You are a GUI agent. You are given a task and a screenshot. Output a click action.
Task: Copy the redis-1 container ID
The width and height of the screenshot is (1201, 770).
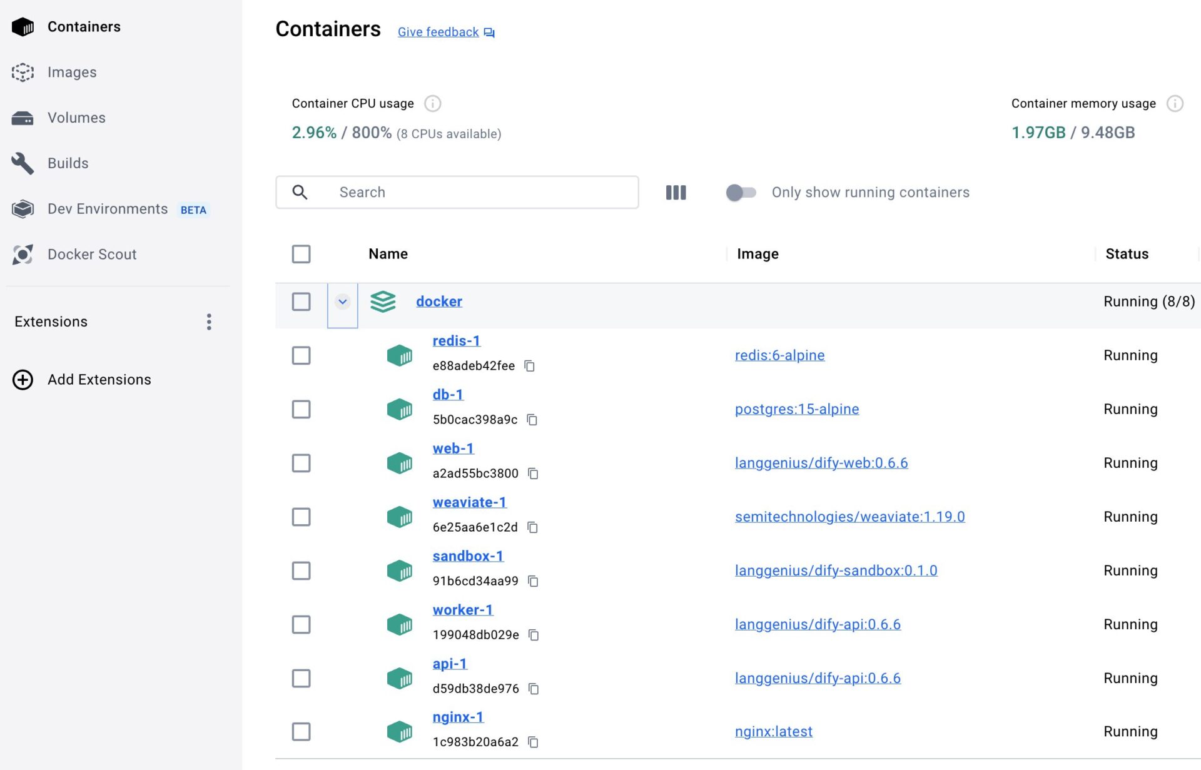pyautogui.click(x=529, y=366)
